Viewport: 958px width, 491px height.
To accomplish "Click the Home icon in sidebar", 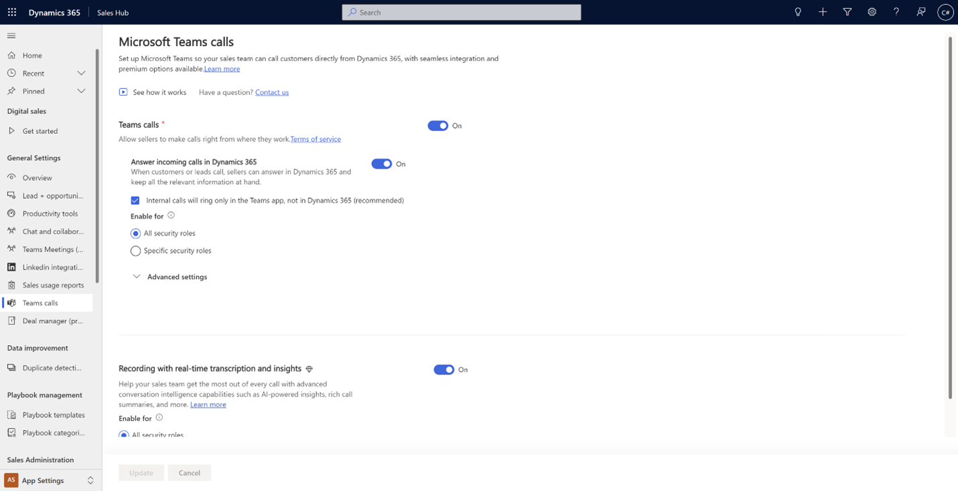I will 11,56.
